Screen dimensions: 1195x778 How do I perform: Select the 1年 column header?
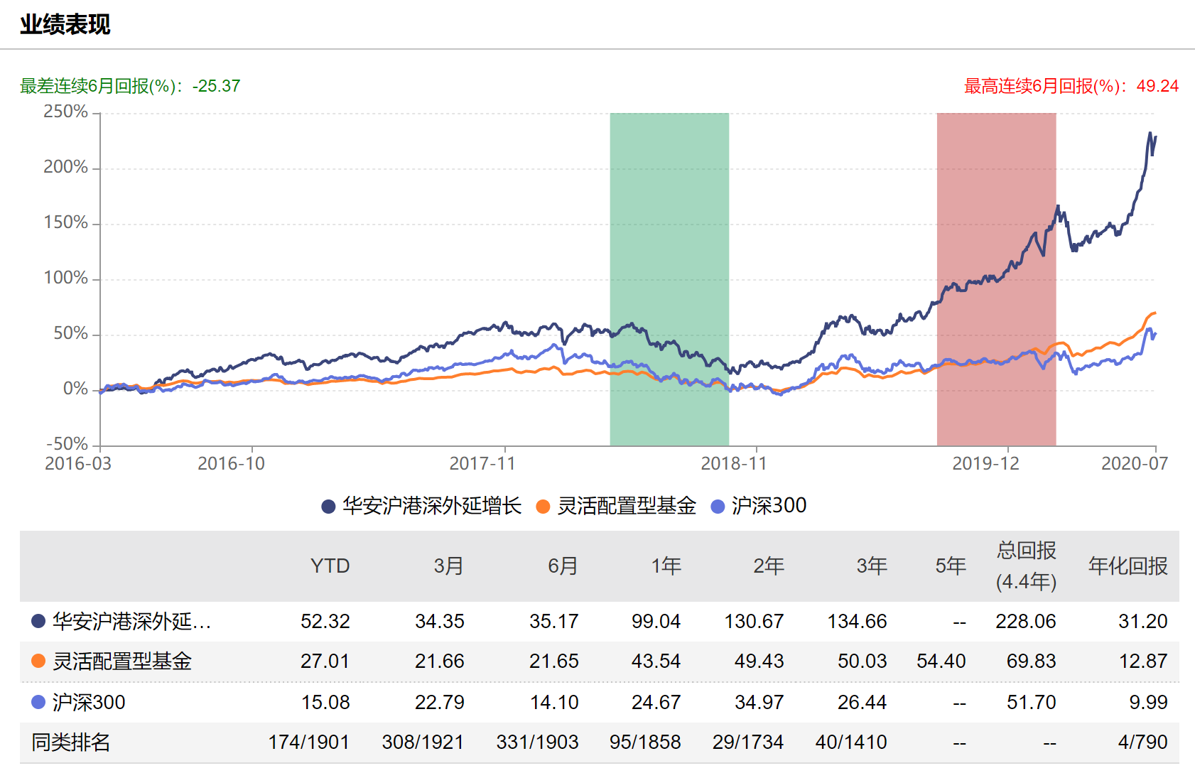(666, 566)
